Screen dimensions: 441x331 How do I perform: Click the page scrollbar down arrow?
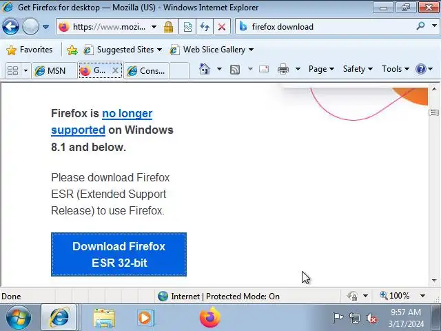point(434,281)
